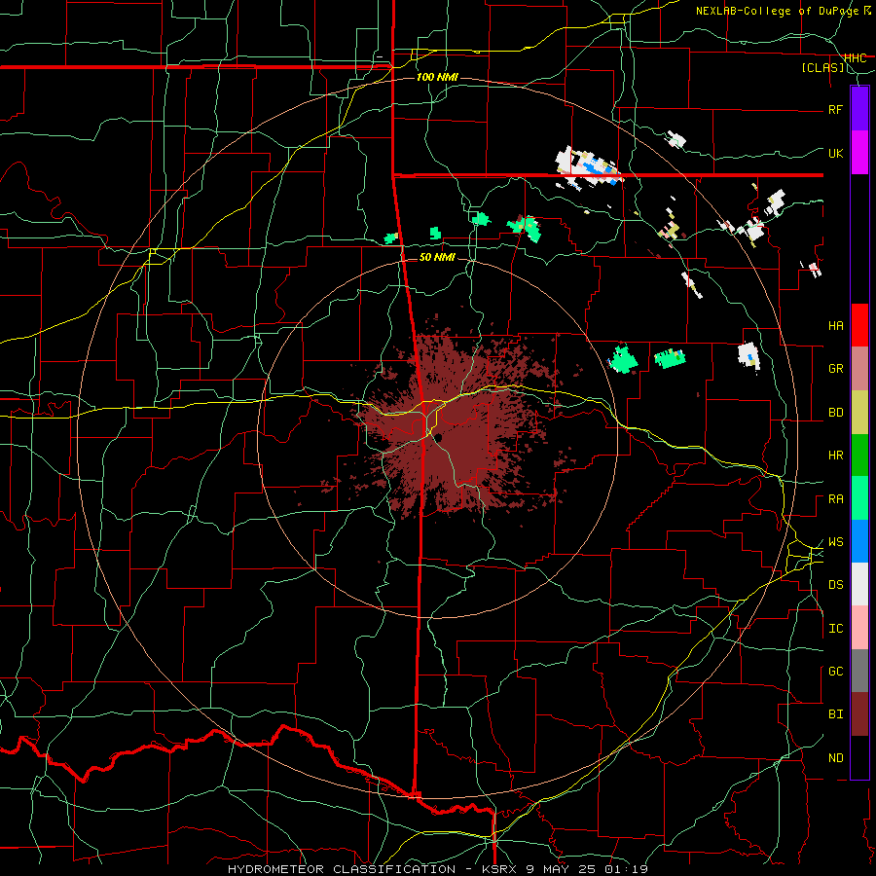Click the 9 MAY 25 date stamp
The height and width of the screenshot is (876, 876).
click(559, 869)
